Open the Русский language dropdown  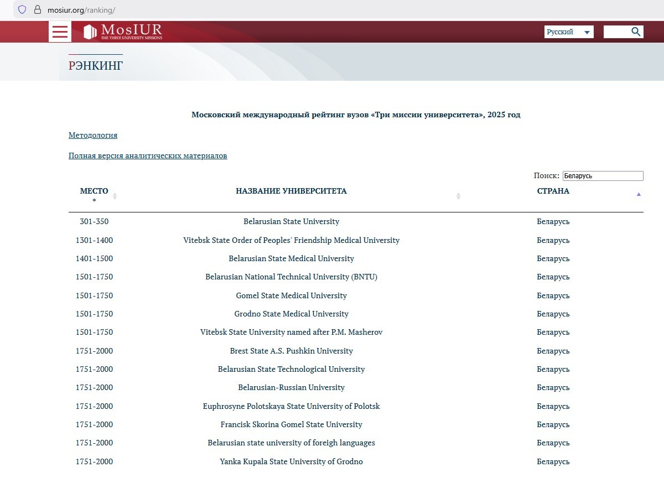568,32
